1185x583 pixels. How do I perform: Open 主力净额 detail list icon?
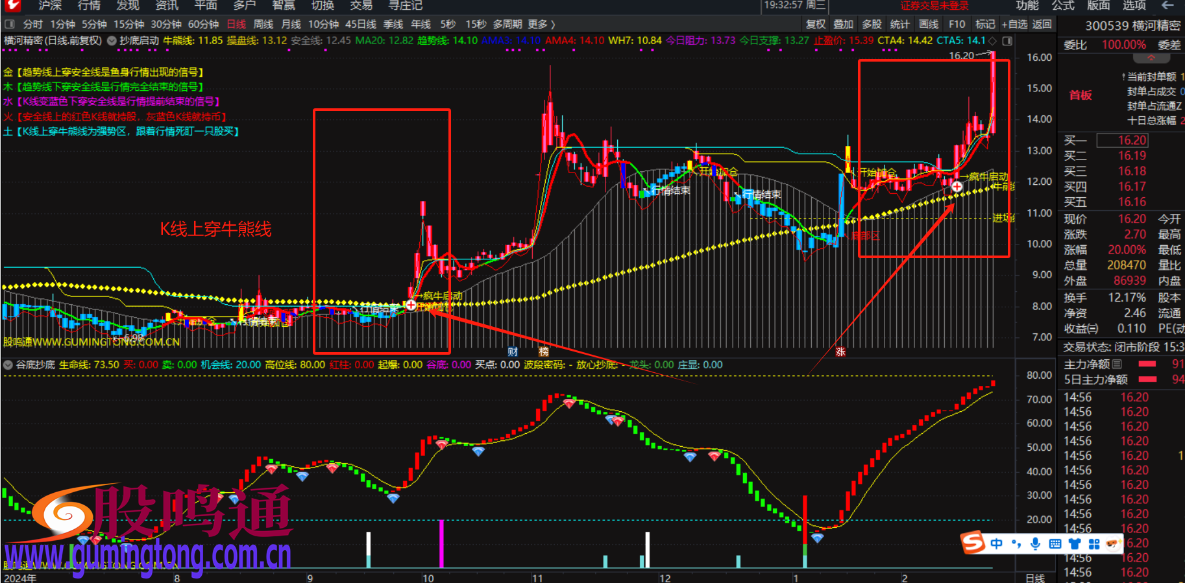click(x=1117, y=364)
